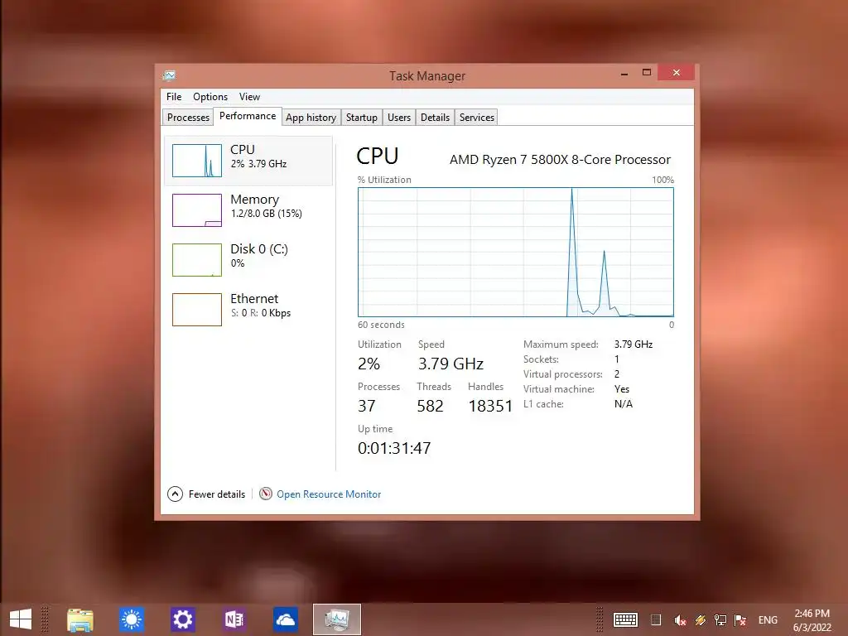Click the threads count 582
The image size is (848, 636).
pyautogui.click(x=430, y=406)
